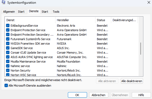Image resolution: width=152 pixels, height=99 pixels.
Task: Click the Electronic Arts manufacturer cell
Action: [66, 26]
